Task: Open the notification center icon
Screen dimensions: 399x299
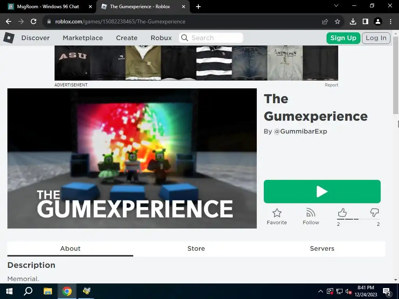Action: 387,291
